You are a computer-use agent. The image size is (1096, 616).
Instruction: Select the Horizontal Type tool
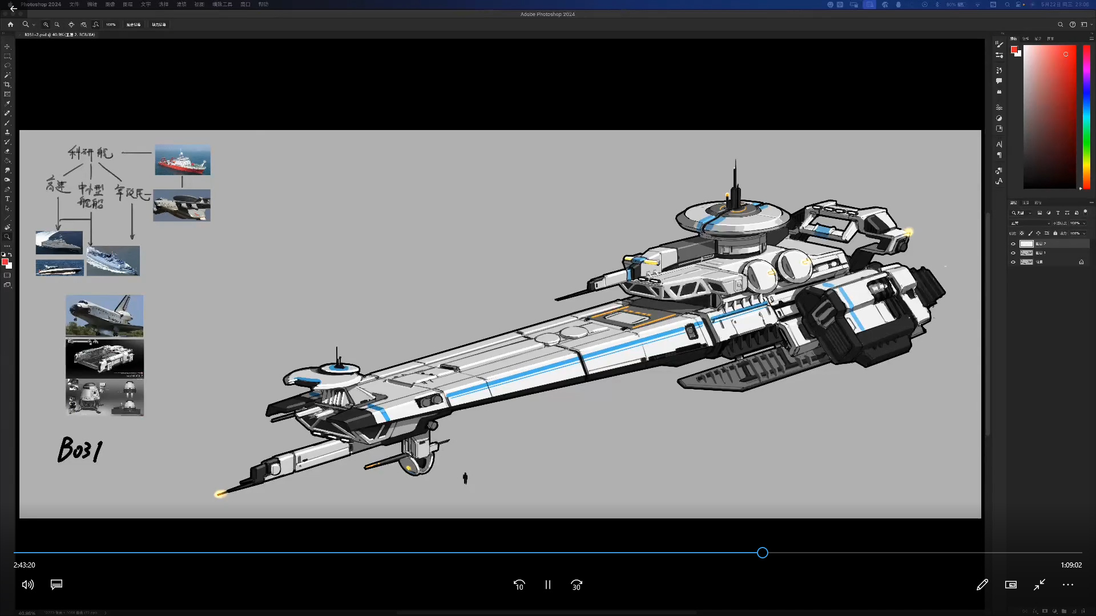(x=7, y=199)
